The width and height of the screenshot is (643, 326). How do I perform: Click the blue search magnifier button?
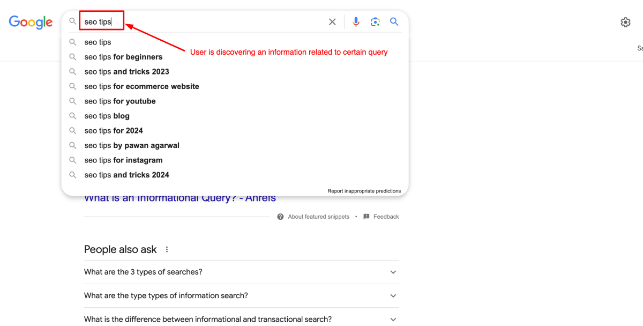394,22
